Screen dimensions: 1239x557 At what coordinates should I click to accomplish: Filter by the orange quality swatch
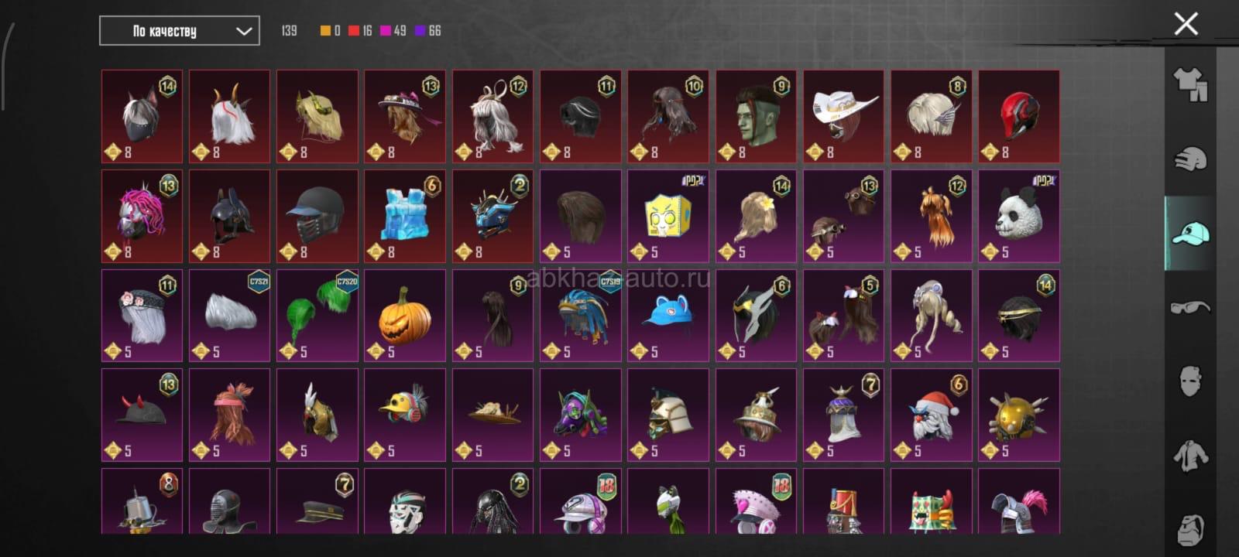(x=325, y=31)
